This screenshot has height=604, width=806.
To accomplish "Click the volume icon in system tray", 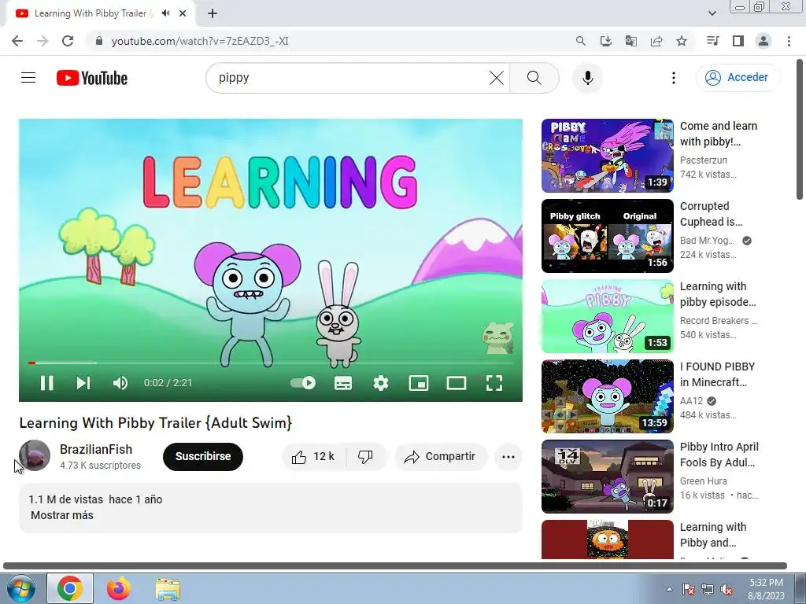I will tap(727, 590).
